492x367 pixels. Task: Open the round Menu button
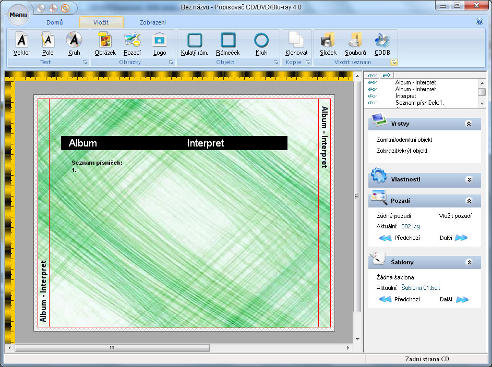[x=18, y=15]
